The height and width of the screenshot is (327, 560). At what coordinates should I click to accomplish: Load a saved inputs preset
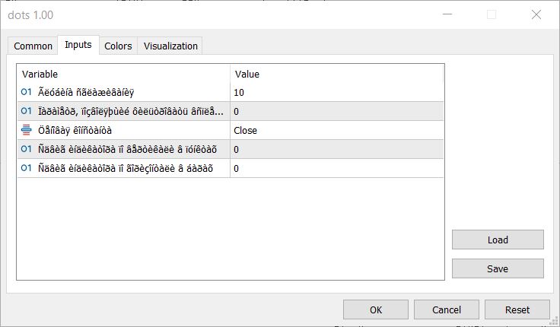(x=498, y=240)
